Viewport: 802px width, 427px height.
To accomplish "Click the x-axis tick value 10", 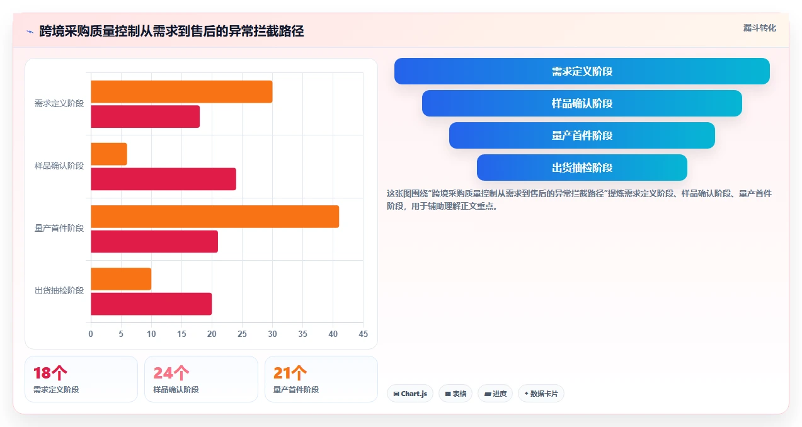I will pos(151,334).
